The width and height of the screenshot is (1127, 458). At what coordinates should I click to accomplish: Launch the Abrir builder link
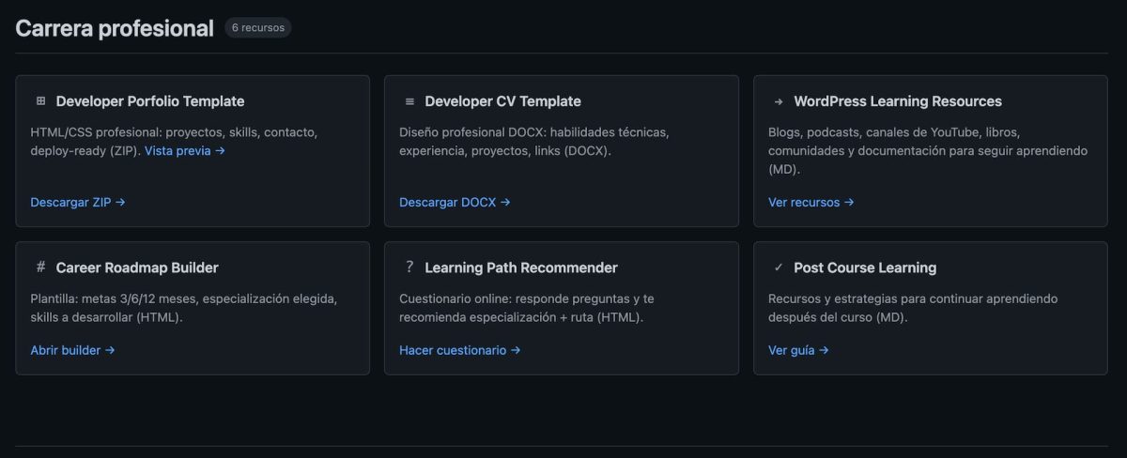tap(72, 350)
